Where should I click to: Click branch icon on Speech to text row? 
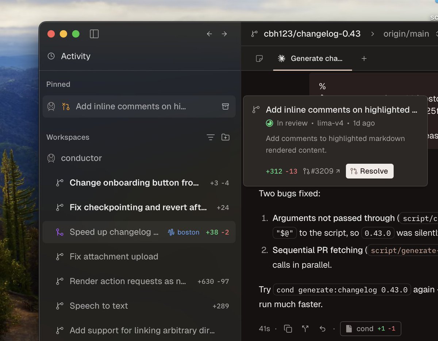pos(60,306)
